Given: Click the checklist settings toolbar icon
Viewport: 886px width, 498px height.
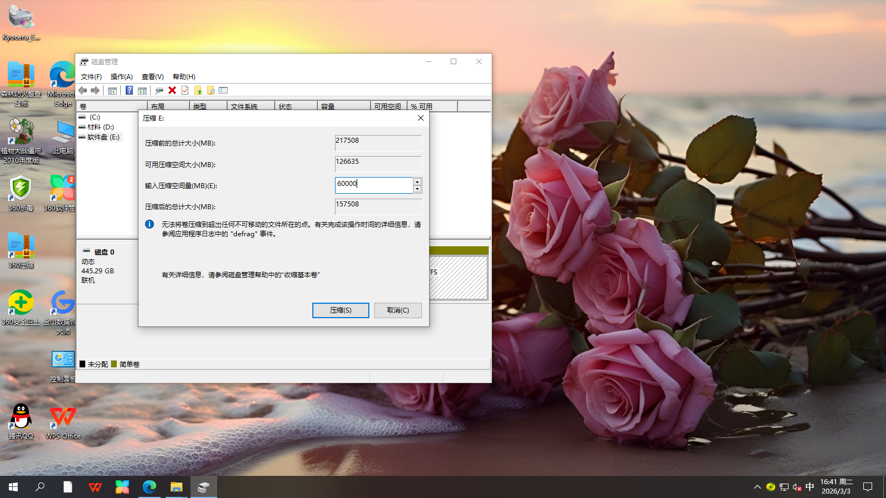Looking at the screenshot, I should 223,90.
